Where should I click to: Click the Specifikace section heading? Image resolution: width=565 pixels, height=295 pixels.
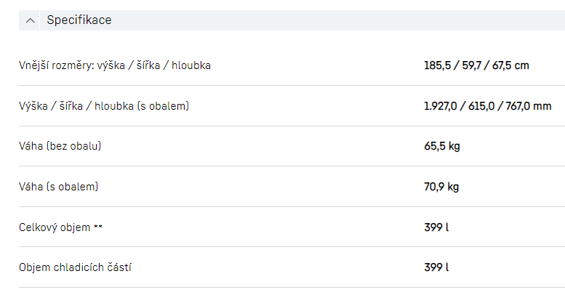point(79,20)
